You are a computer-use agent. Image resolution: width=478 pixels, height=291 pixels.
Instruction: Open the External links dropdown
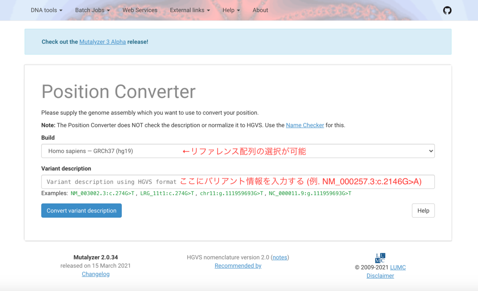(190, 10)
